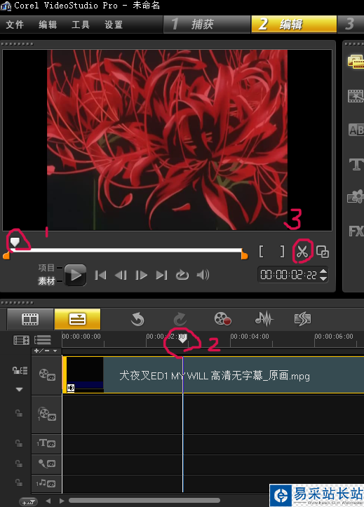Open the Auto Music icon
Image resolution: width=364 pixels, height=507 pixels.
pyautogui.click(x=302, y=319)
